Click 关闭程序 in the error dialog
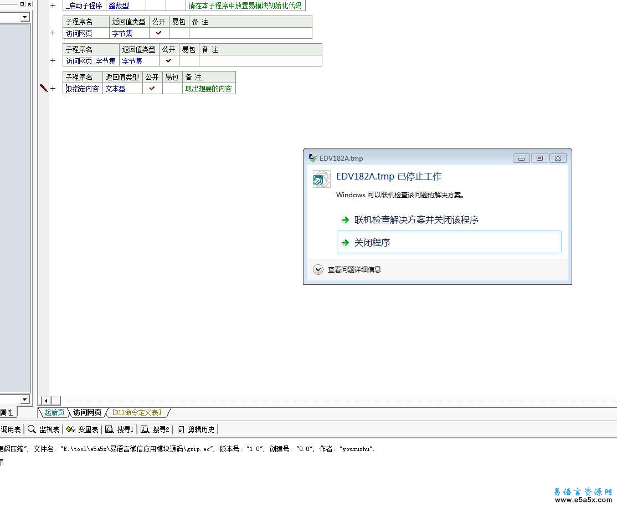The width and height of the screenshot is (617, 507). [x=449, y=242]
